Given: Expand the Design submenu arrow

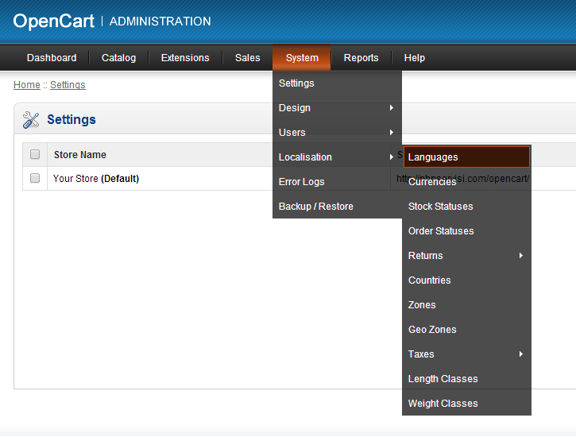Looking at the screenshot, I should tap(392, 107).
